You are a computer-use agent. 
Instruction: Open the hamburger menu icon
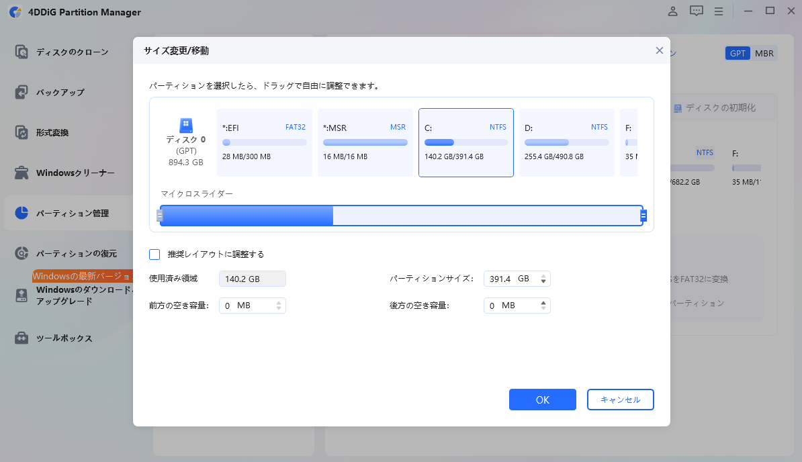coord(719,11)
